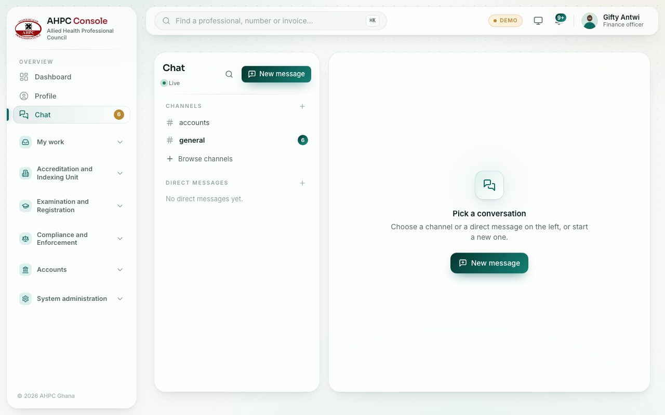Open the accounts channel
Screen dimensions: 665x415
(x=237, y=122)
